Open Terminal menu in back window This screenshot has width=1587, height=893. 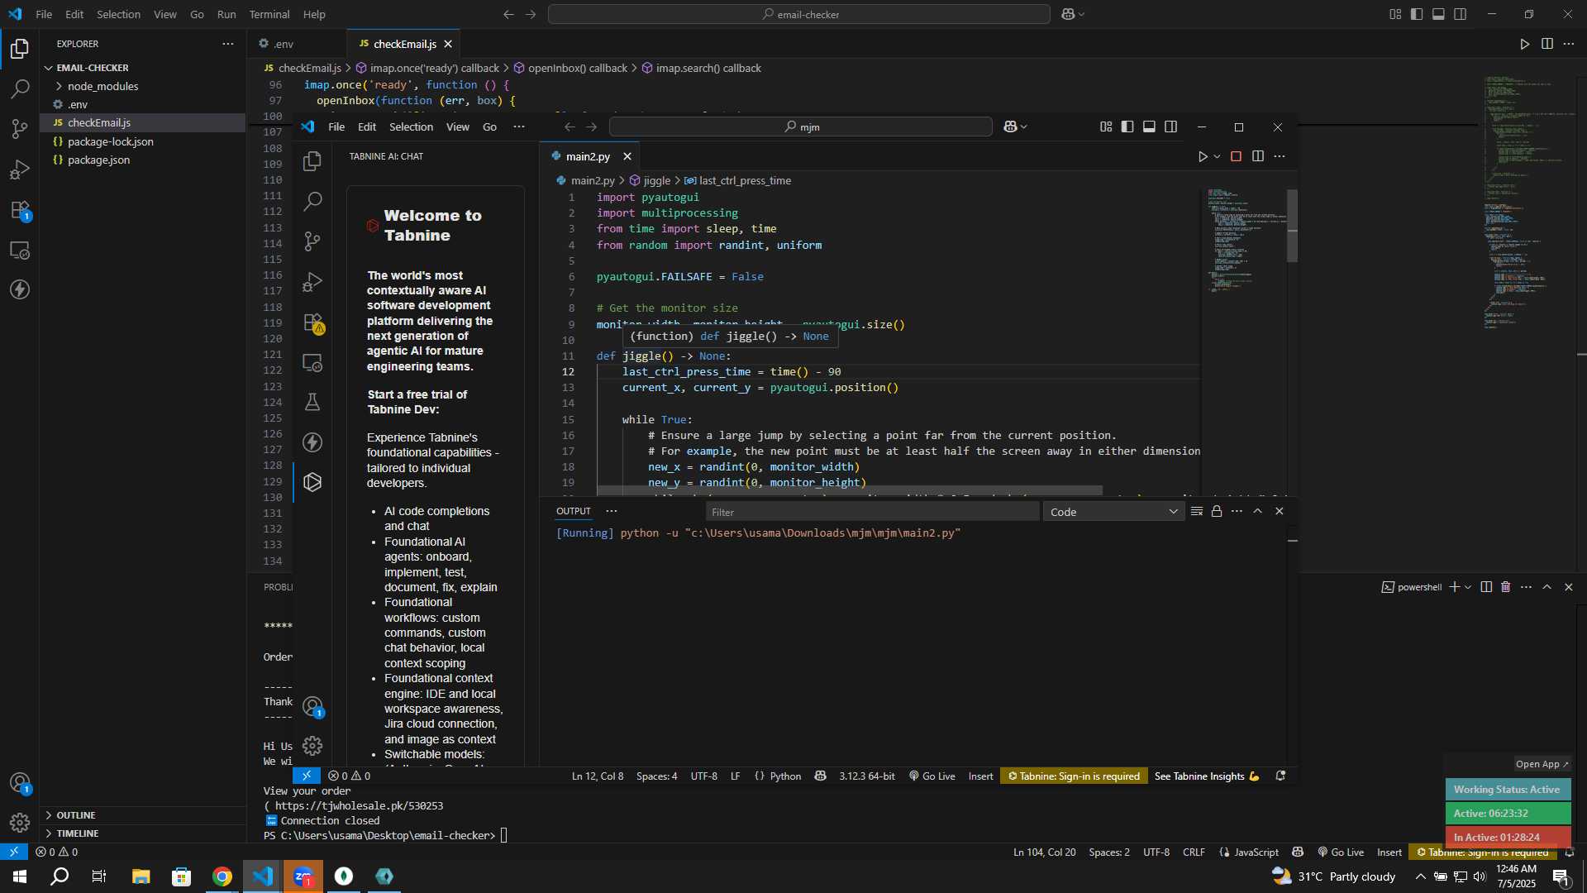click(x=269, y=14)
